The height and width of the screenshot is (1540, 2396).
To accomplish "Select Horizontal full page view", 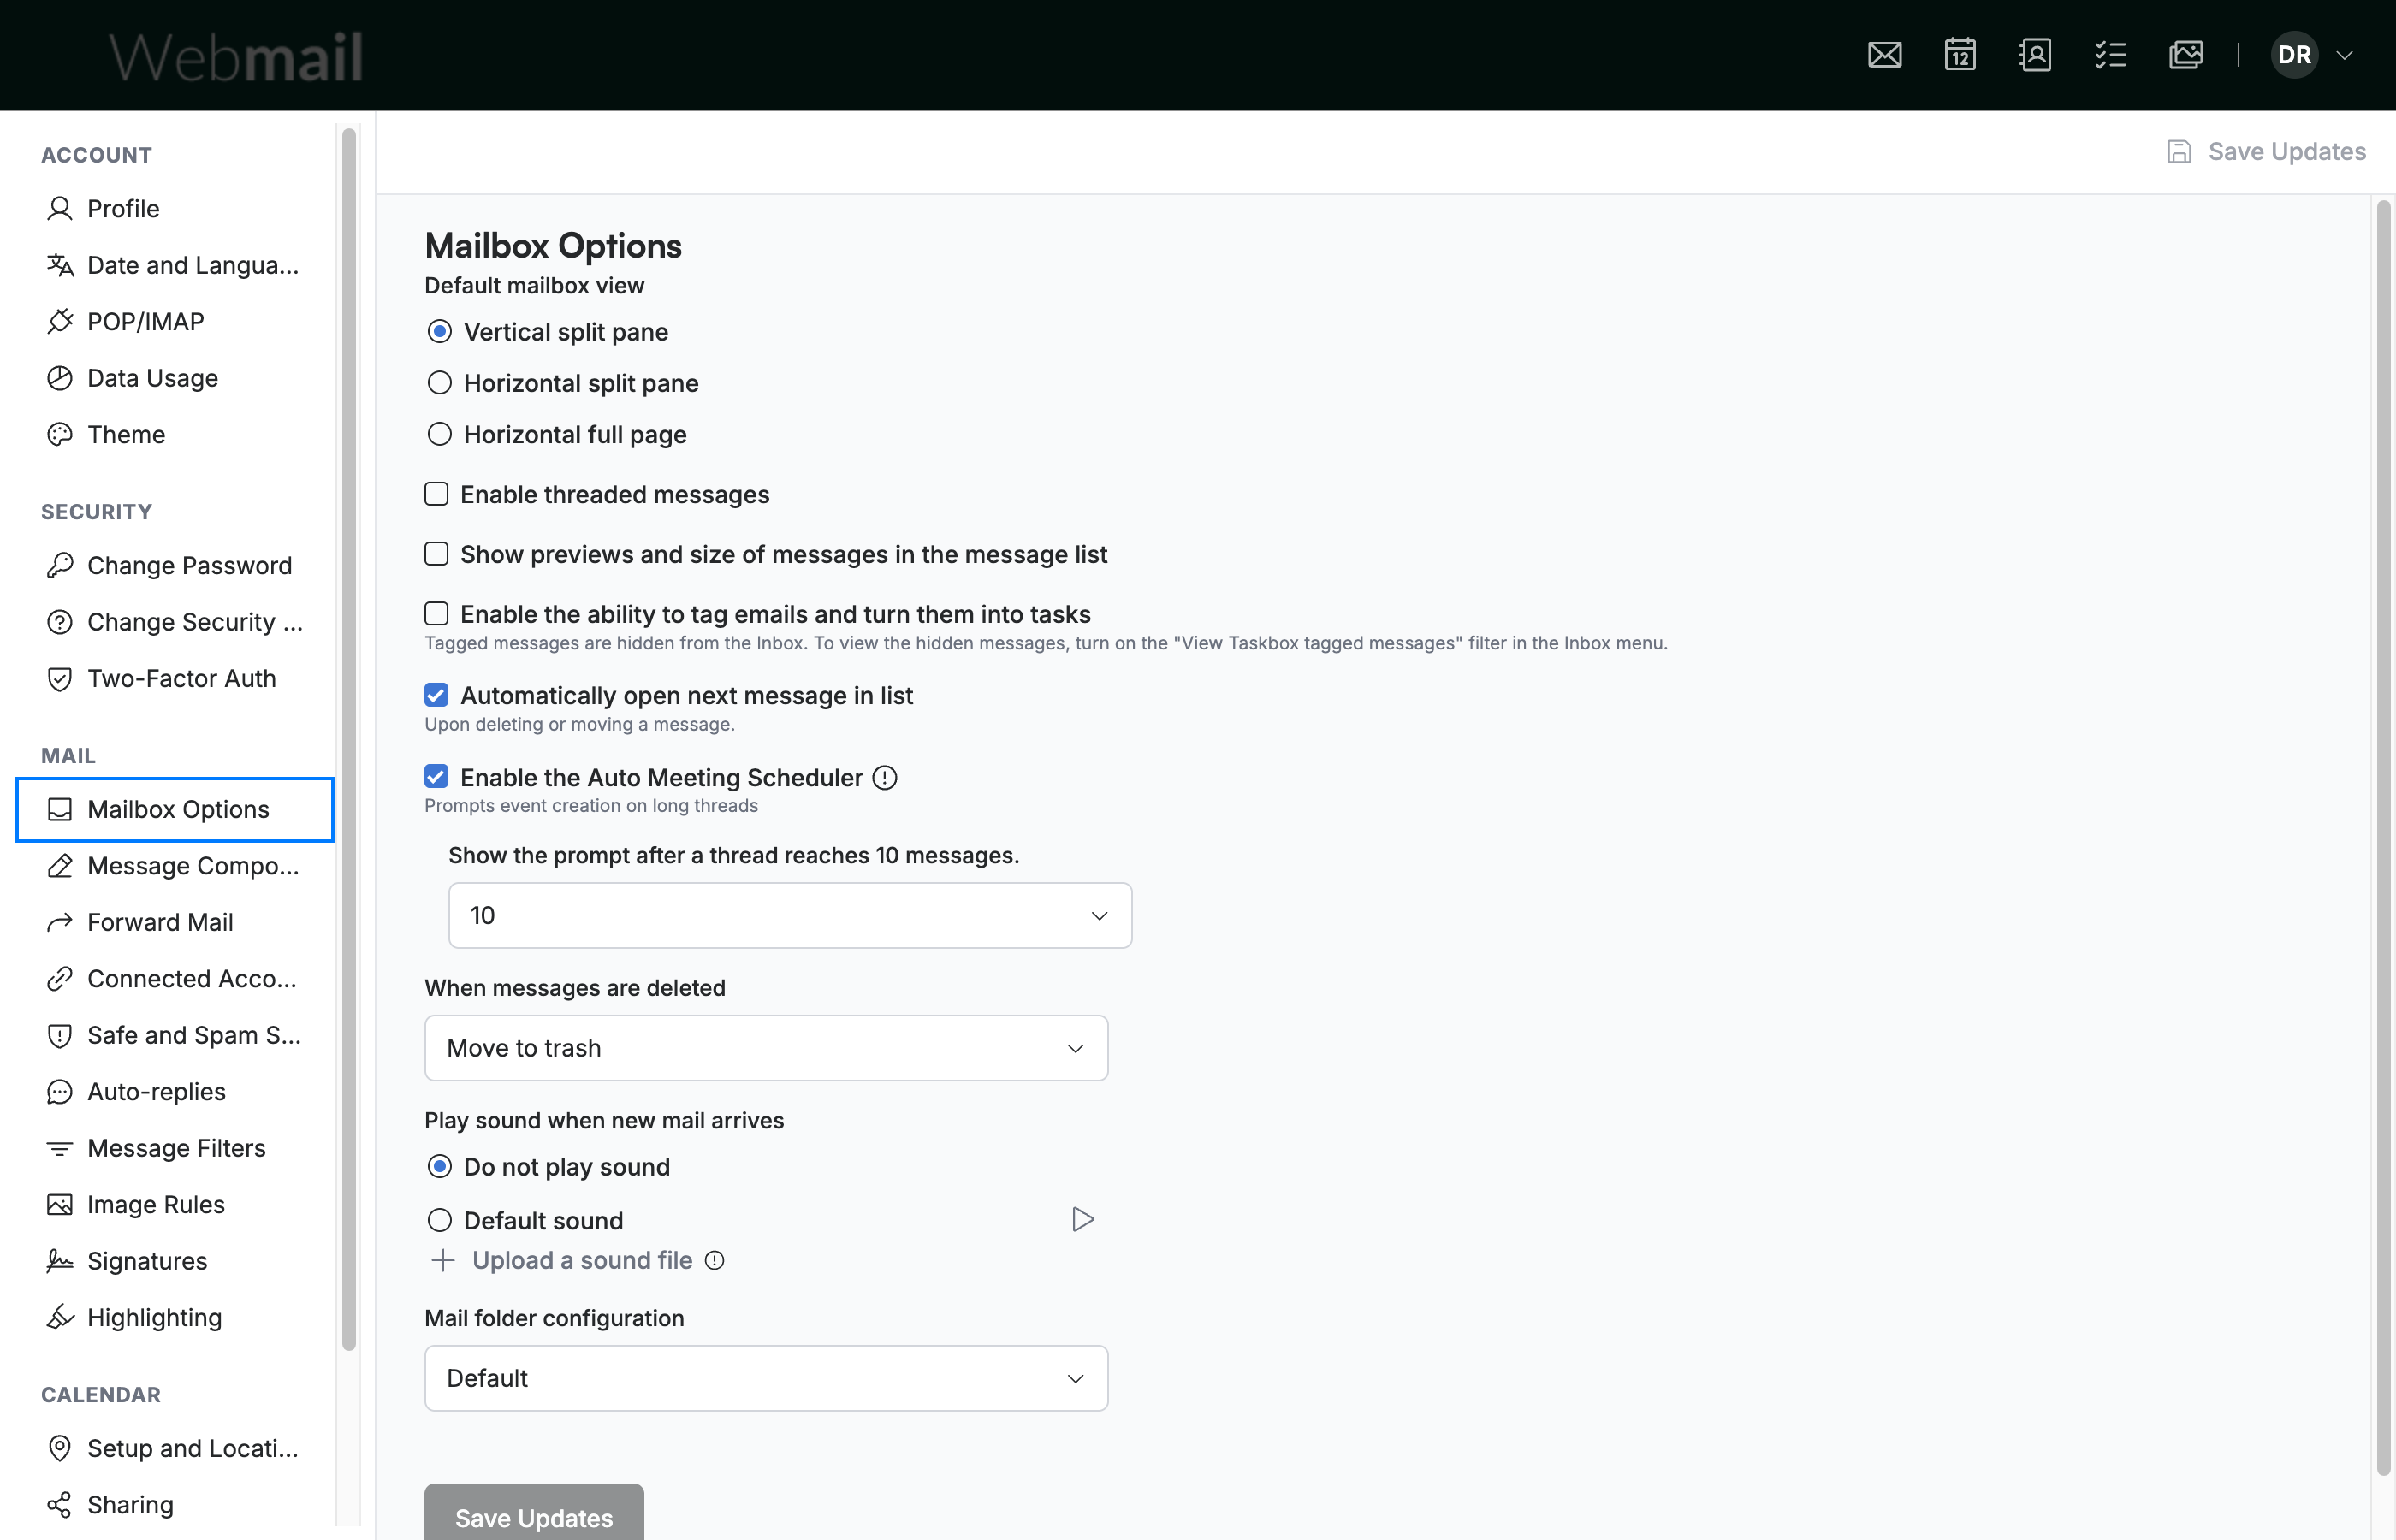I will 439,434.
